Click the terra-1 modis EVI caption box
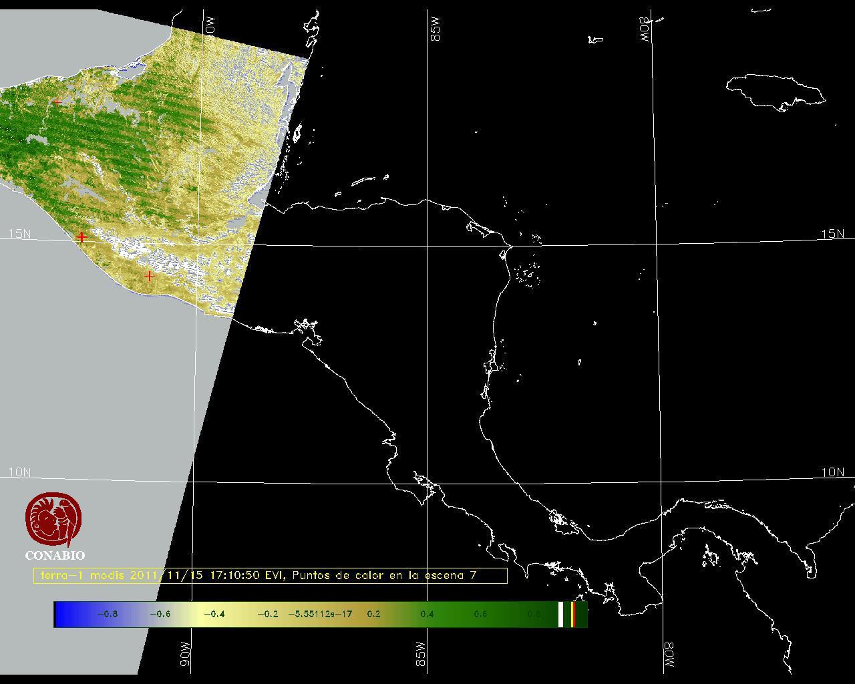Image resolution: width=855 pixels, height=684 pixels. (270, 576)
